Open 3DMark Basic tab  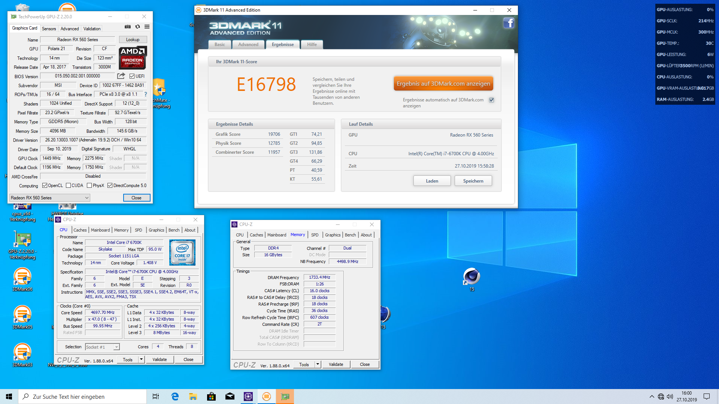(220, 45)
